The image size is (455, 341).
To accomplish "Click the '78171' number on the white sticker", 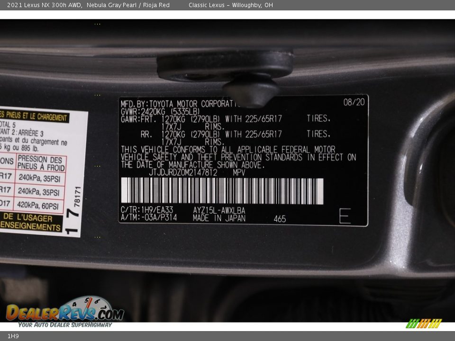I will 77,197.
